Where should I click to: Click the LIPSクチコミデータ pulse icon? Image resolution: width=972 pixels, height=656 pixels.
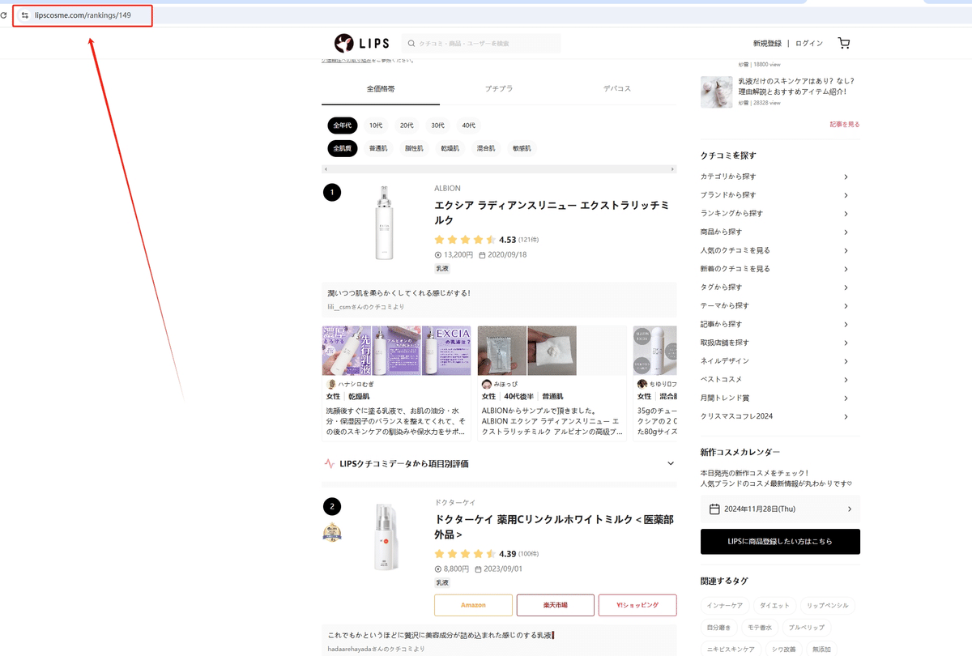[329, 464]
